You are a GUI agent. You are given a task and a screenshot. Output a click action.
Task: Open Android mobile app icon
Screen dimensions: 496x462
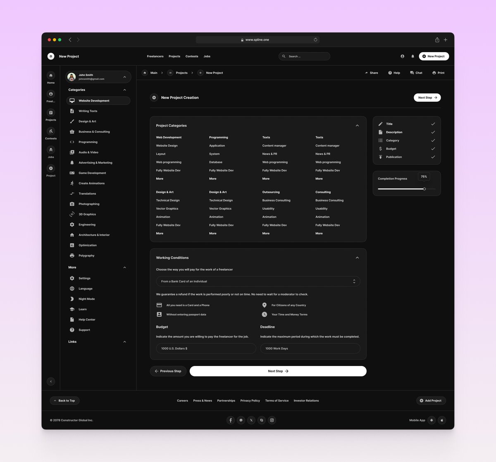(x=432, y=420)
